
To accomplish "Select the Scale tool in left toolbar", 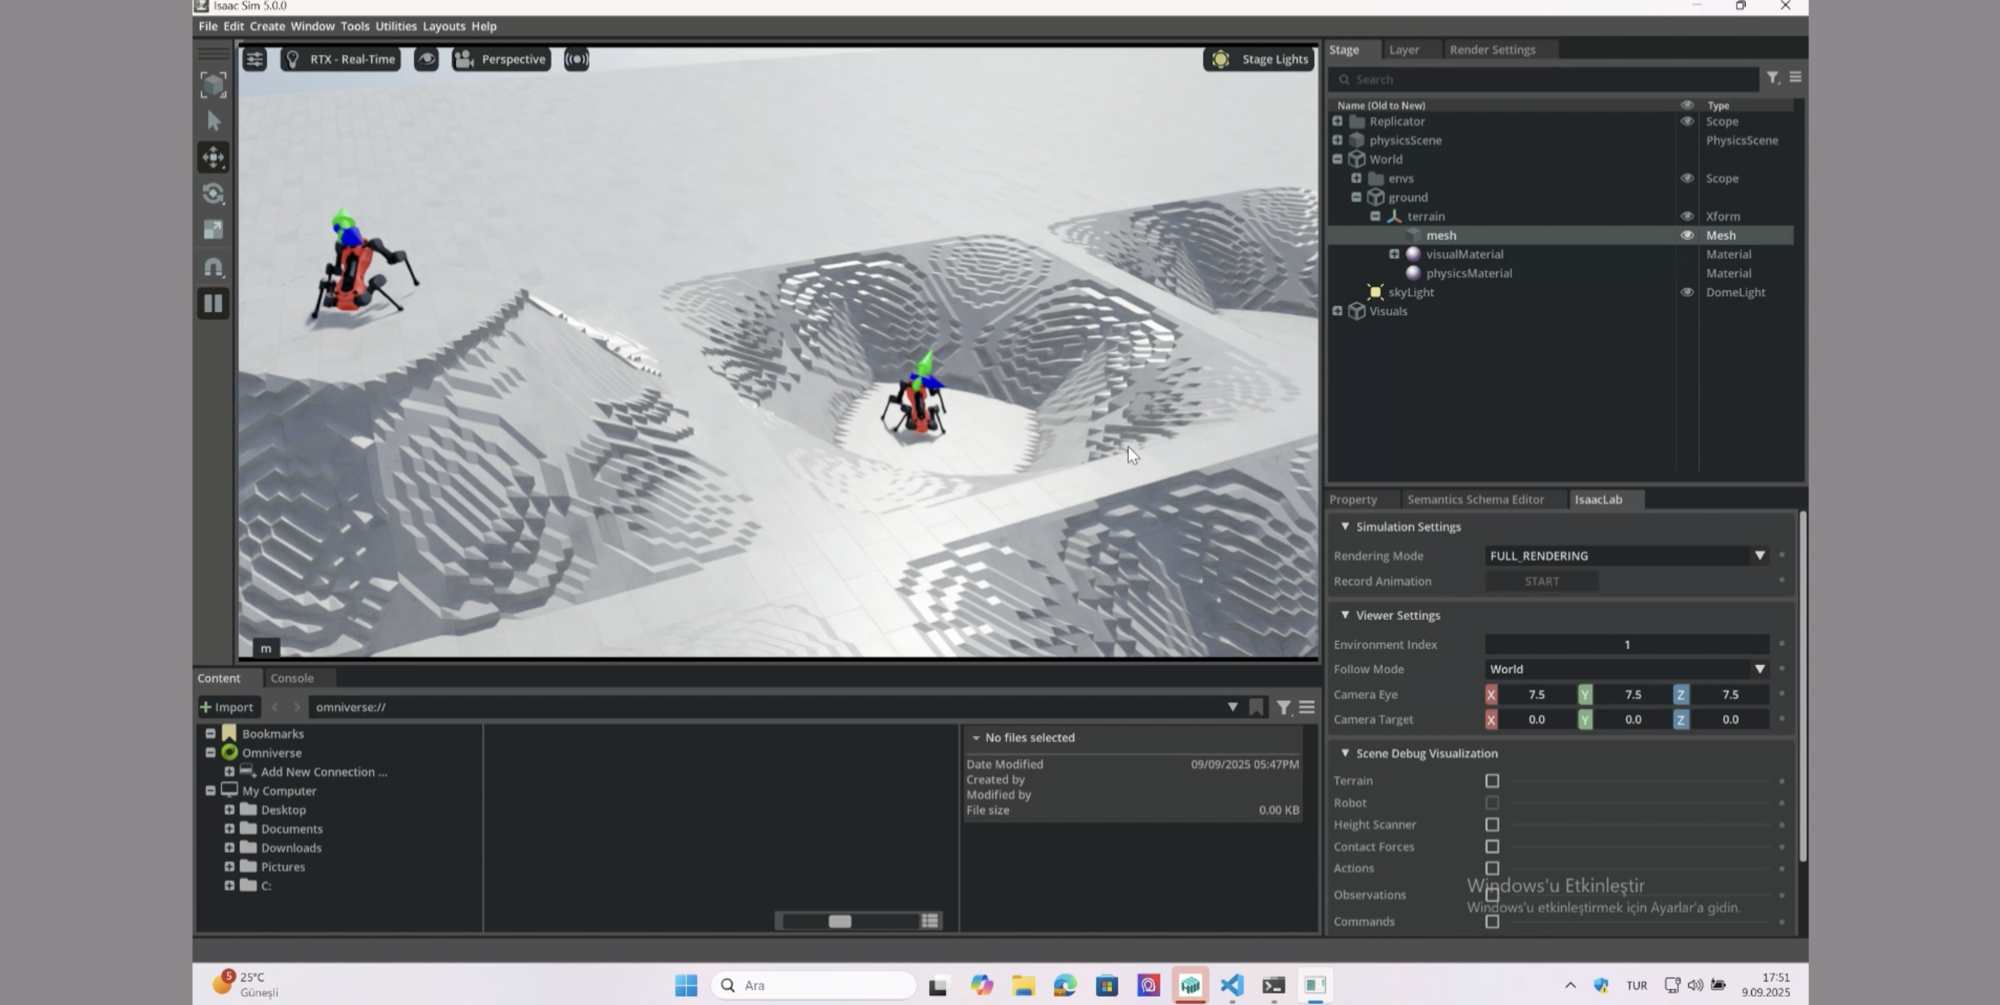I will pos(213,230).
